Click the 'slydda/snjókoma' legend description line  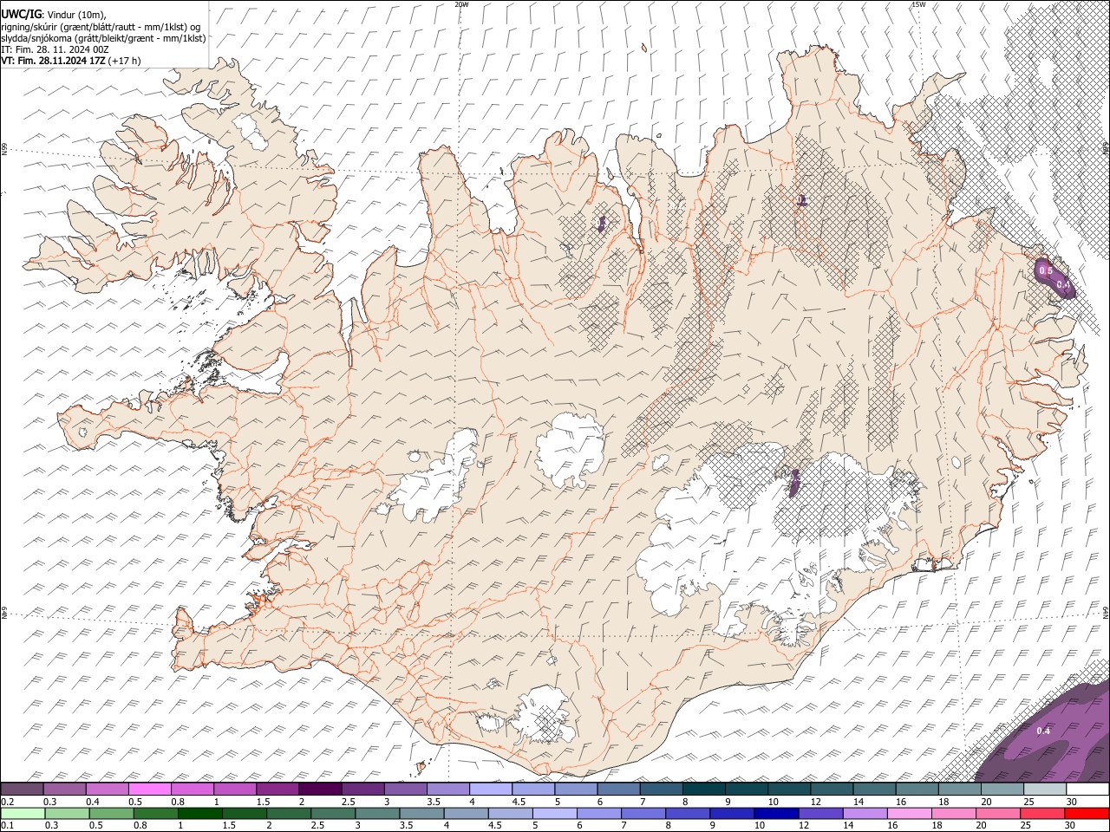(103, 38)
